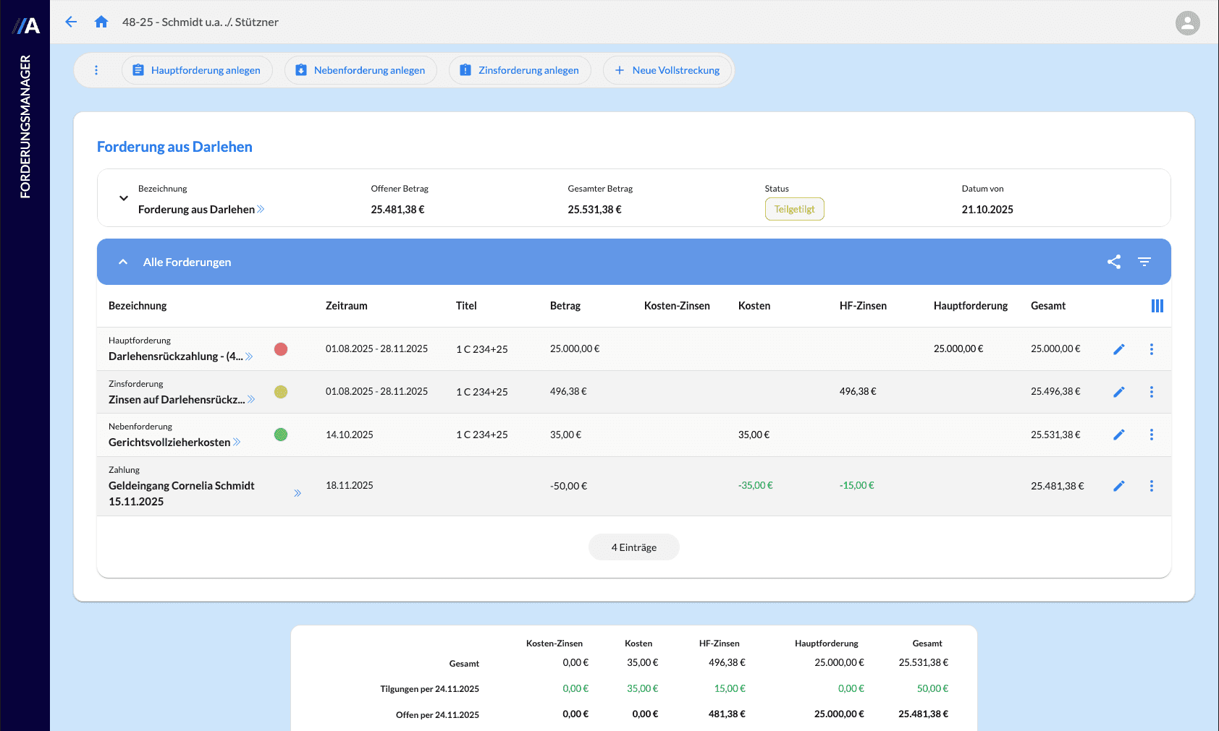
Task: Click the Forderungsmanager app logo
Action: click(26, 26)
